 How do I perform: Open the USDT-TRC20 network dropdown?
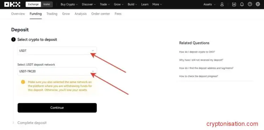pyautogui.click(x=57, y=71)
